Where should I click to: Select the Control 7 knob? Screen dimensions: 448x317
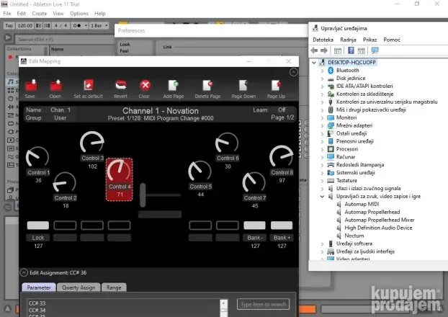tap(254, 183)
